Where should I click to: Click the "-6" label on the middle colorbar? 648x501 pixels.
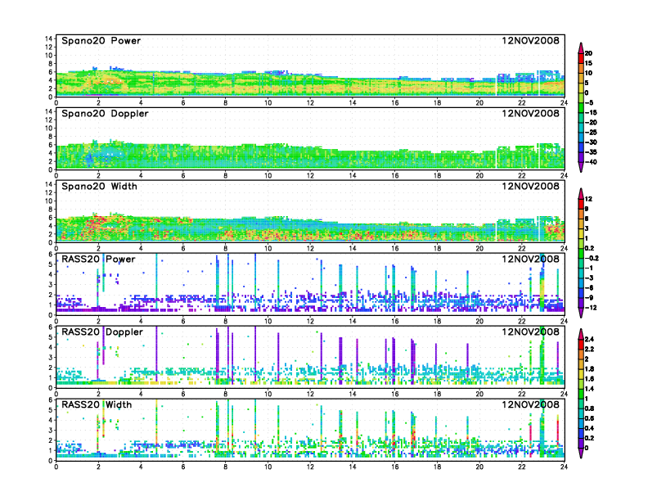(589, 287)
